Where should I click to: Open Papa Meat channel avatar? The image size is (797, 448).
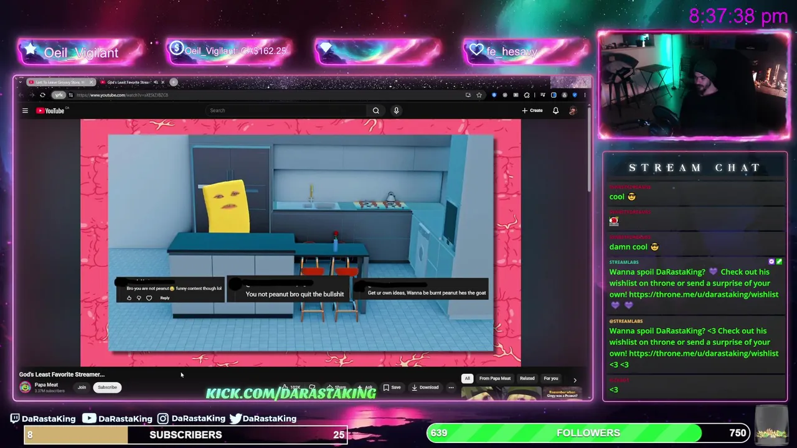25,387
